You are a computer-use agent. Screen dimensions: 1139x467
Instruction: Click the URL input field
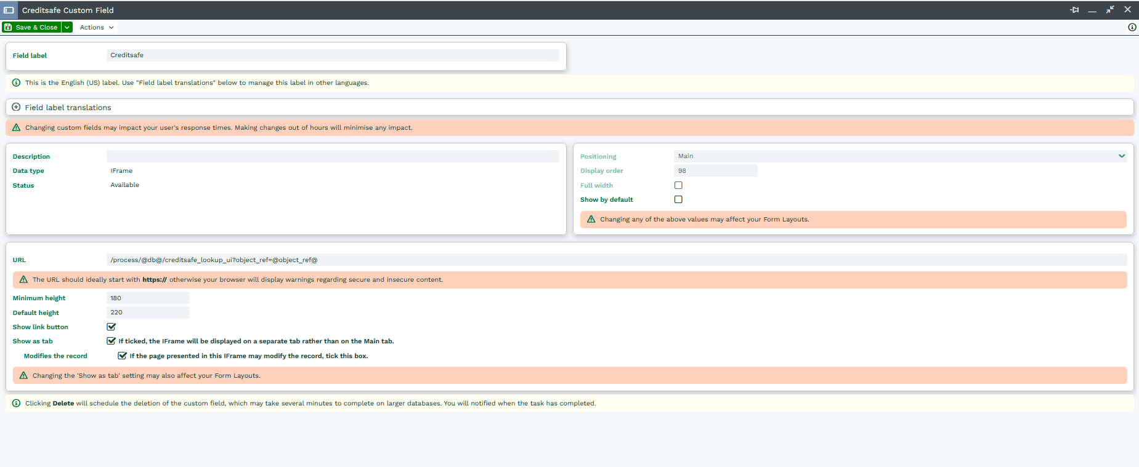616,260
